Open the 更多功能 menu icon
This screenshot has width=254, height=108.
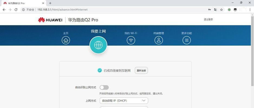pos(187,40)
